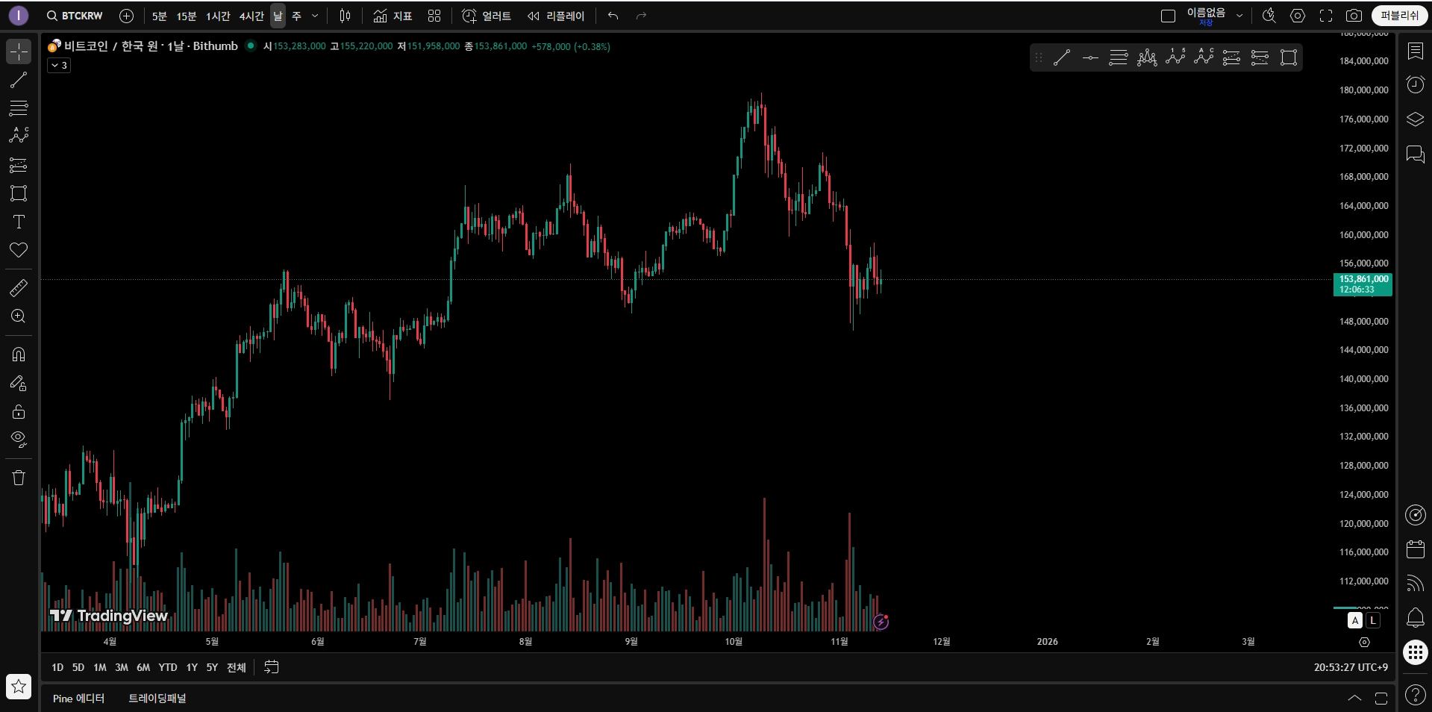Click the 퍼블리쉬 publish button

coord(1399,16)
